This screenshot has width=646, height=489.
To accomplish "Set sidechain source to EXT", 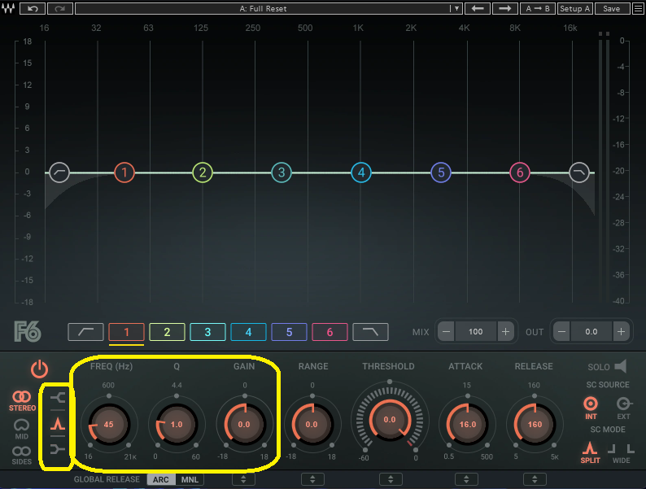I will pos(623,405).
